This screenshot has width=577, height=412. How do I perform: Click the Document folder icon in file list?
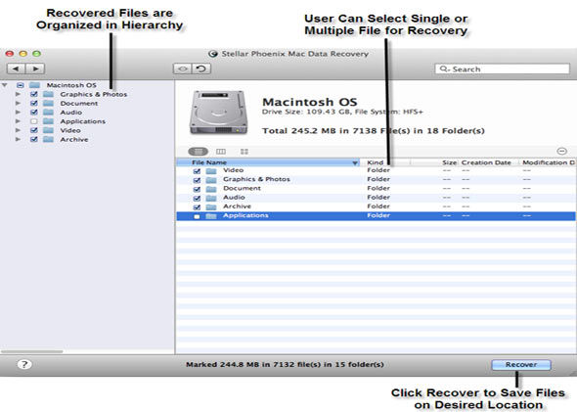211,189
